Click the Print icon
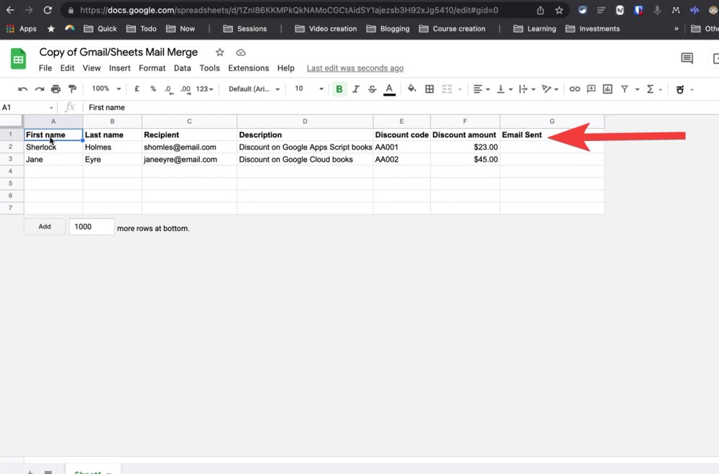This screenshot has width=719, height=474. click(x=55, y=88)
